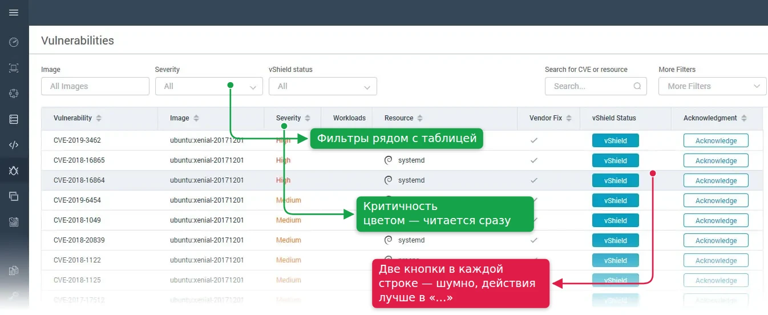The image size is (768, 315).
Task: Select the CVE-2018-1122 cell
Action: (x=77, y=260)
